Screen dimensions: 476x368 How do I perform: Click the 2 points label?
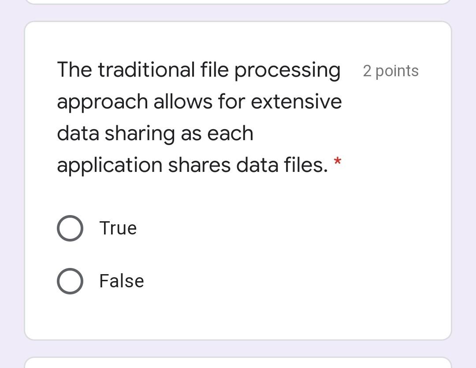coord(390,71)
